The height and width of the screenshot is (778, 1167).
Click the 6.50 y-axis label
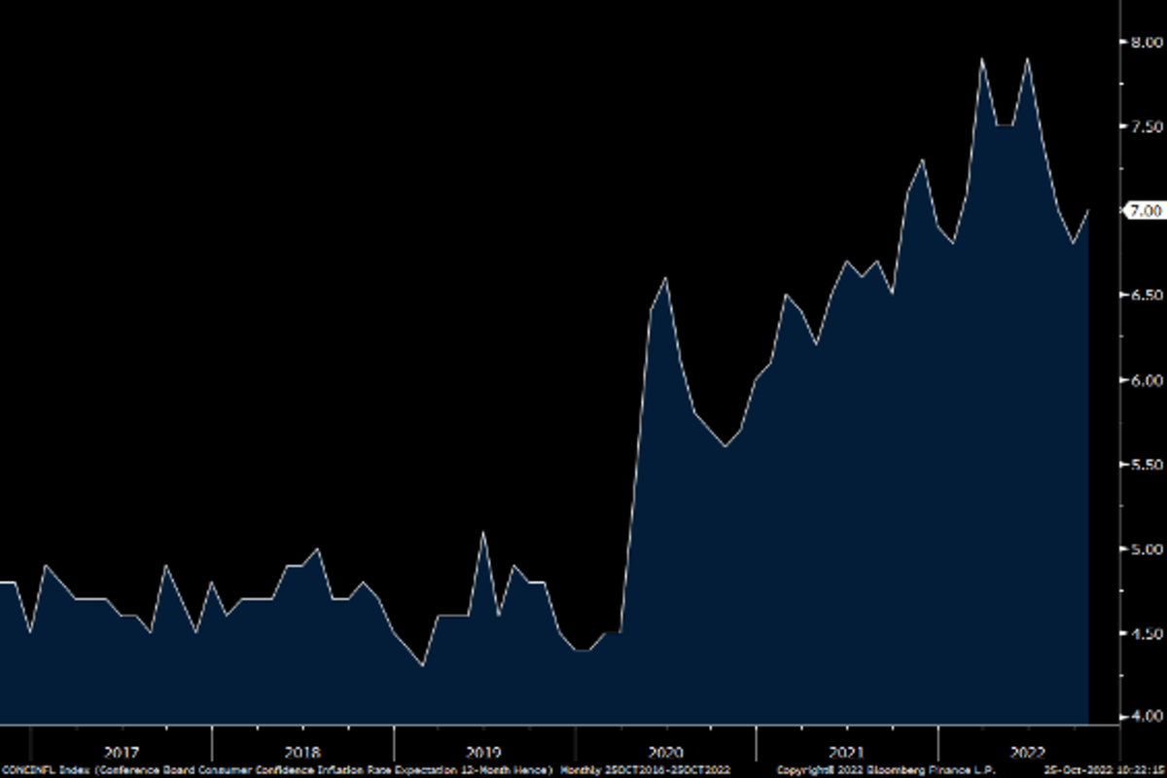(x=1146, y=295)
